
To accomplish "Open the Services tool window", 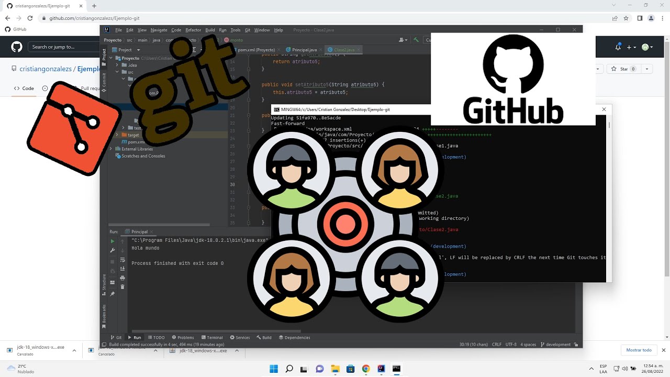I will (x=240, y=338).
